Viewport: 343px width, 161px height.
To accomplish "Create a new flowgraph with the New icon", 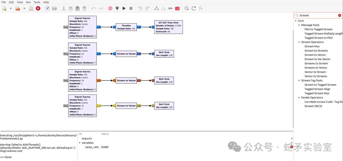I will coord(4,9).
